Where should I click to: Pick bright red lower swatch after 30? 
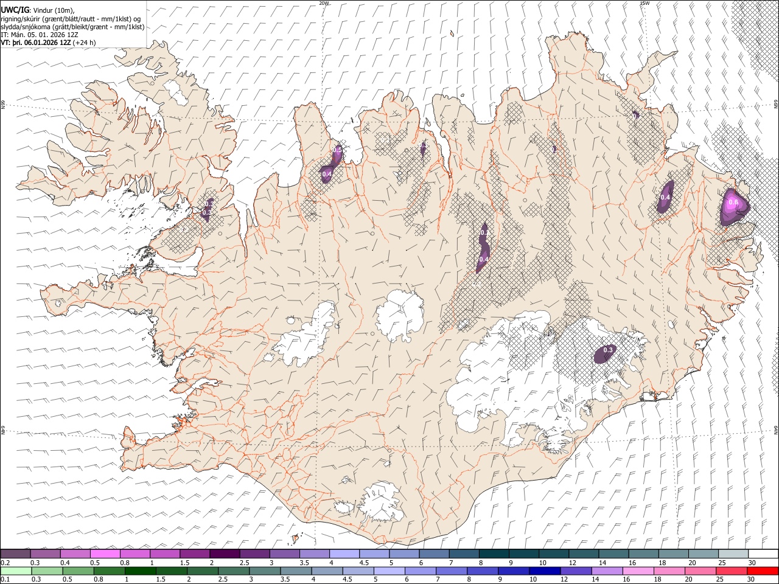click(x=763, y=571)
